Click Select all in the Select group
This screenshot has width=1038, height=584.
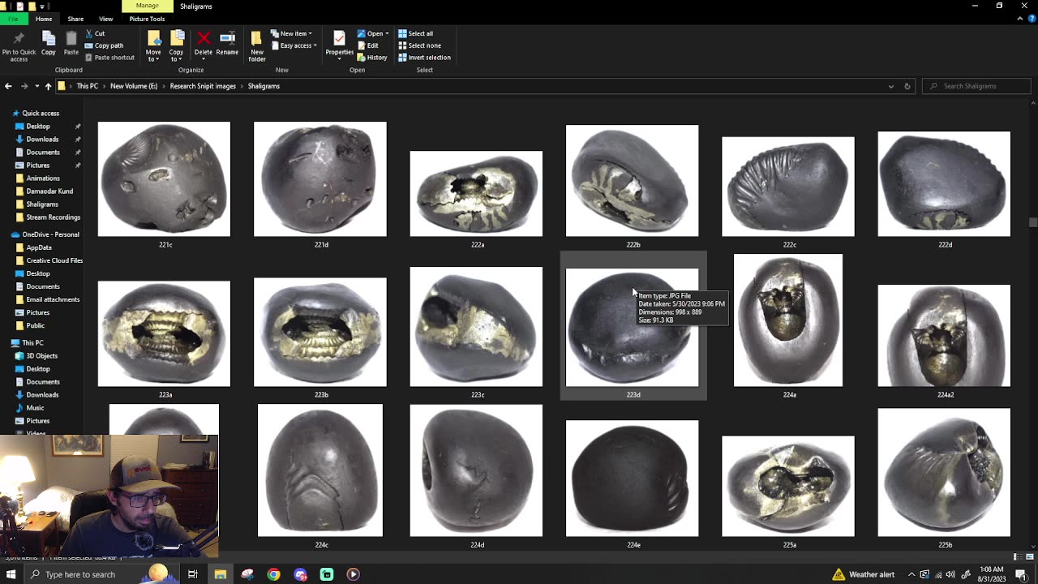pos(415,33)
